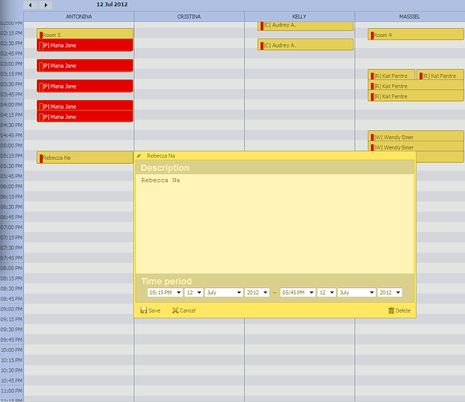465x402 pixels.
Task: Click the Description text area
Action: [x=275, y=224]
